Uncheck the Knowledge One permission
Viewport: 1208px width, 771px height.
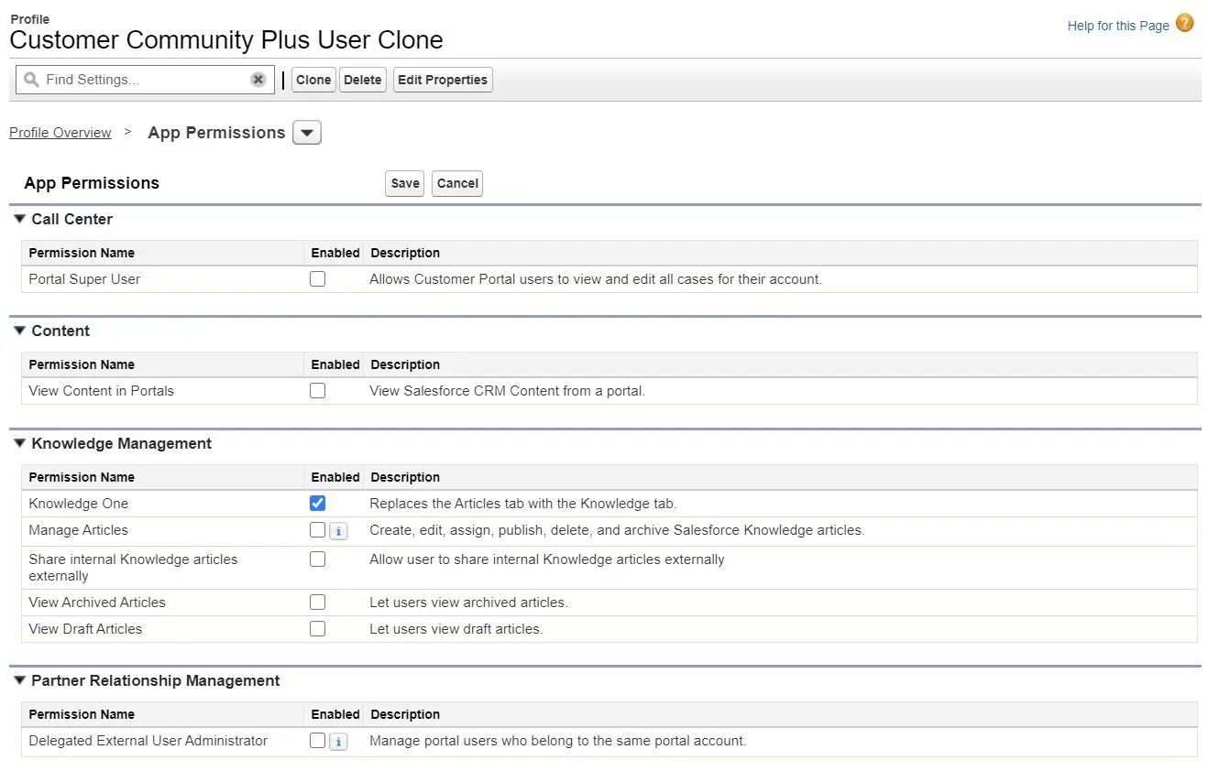[x=317, y=504]
